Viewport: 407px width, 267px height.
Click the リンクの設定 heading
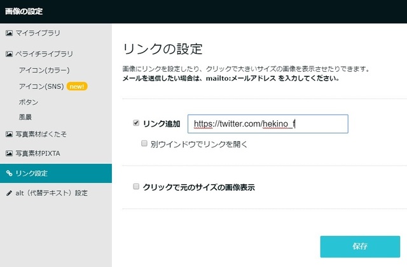[163, 49]
